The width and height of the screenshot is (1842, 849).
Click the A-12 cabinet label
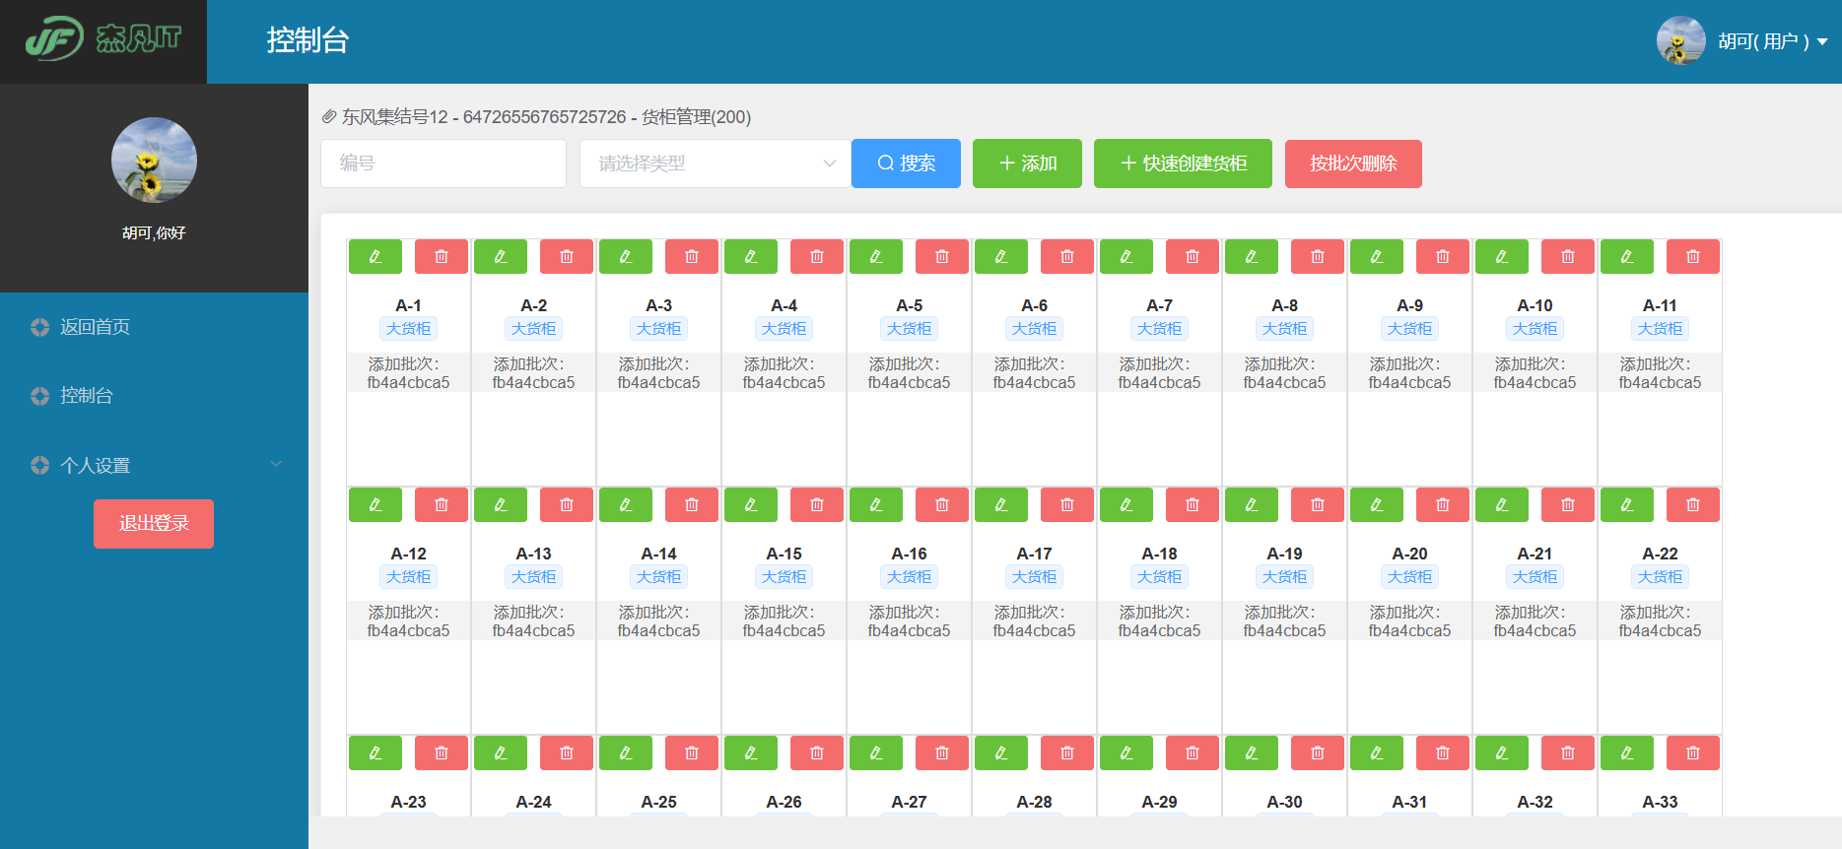408,554
